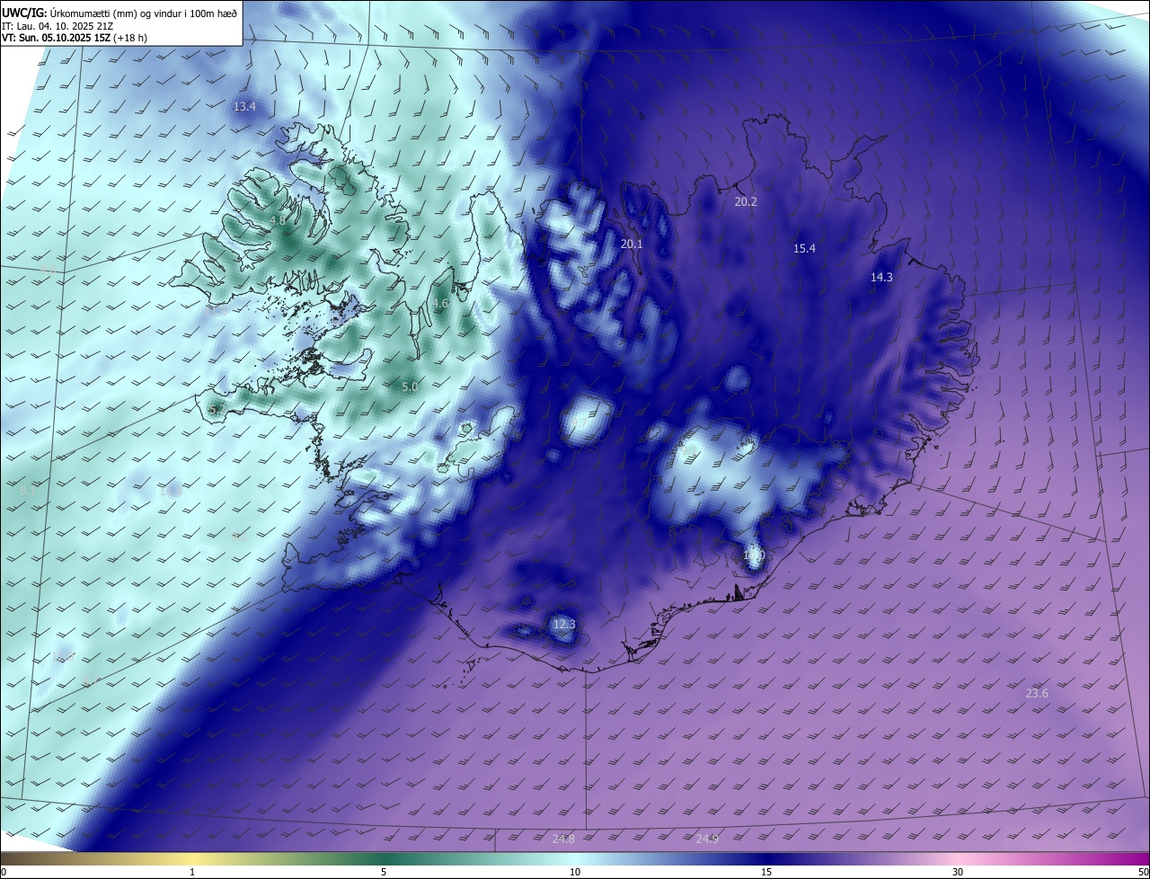Click the 14.3 value label
This screenshot has height=879, width=1150.
pos(881,278)
